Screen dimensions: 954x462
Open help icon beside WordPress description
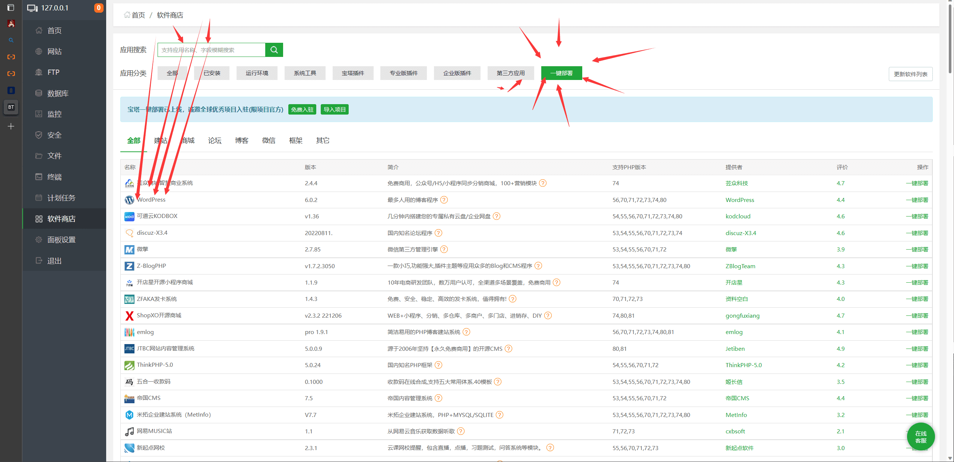coord(444,200)
